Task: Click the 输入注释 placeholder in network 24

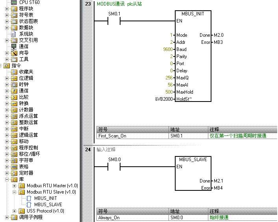Action: 106,150
